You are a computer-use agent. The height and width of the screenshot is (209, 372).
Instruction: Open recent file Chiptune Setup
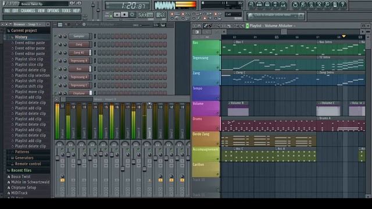(x=24, y=188)
